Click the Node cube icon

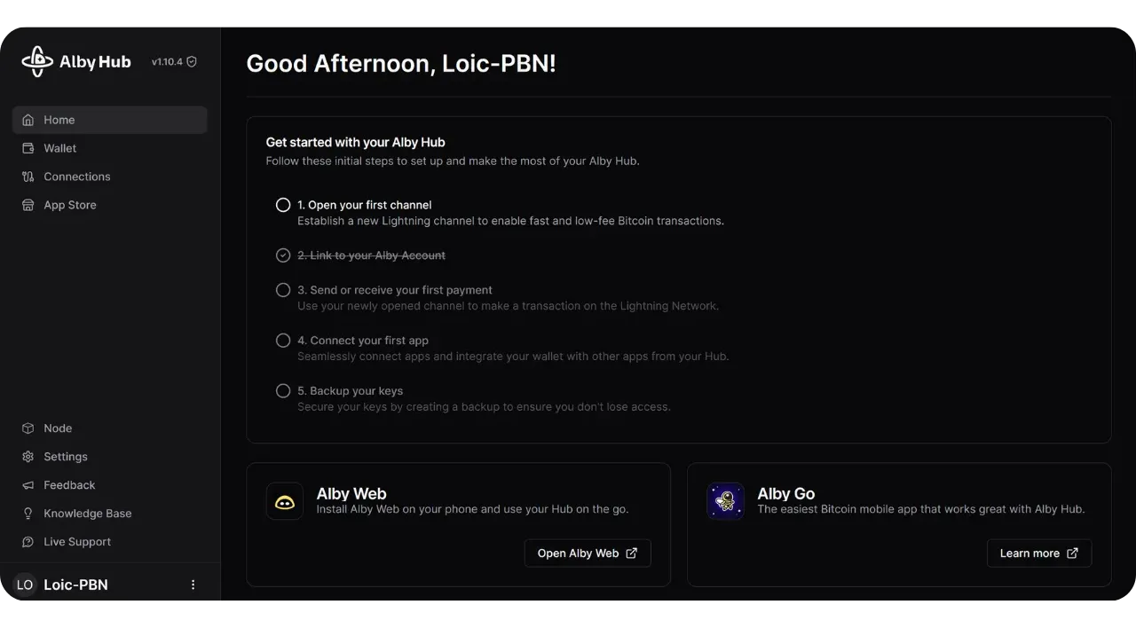tap(28, 428)
